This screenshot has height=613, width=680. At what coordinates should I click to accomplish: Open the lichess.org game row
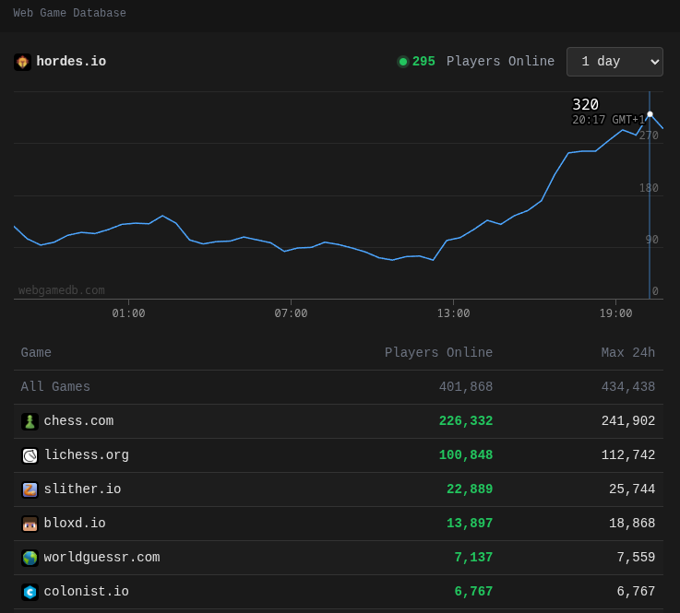point(339,455)
